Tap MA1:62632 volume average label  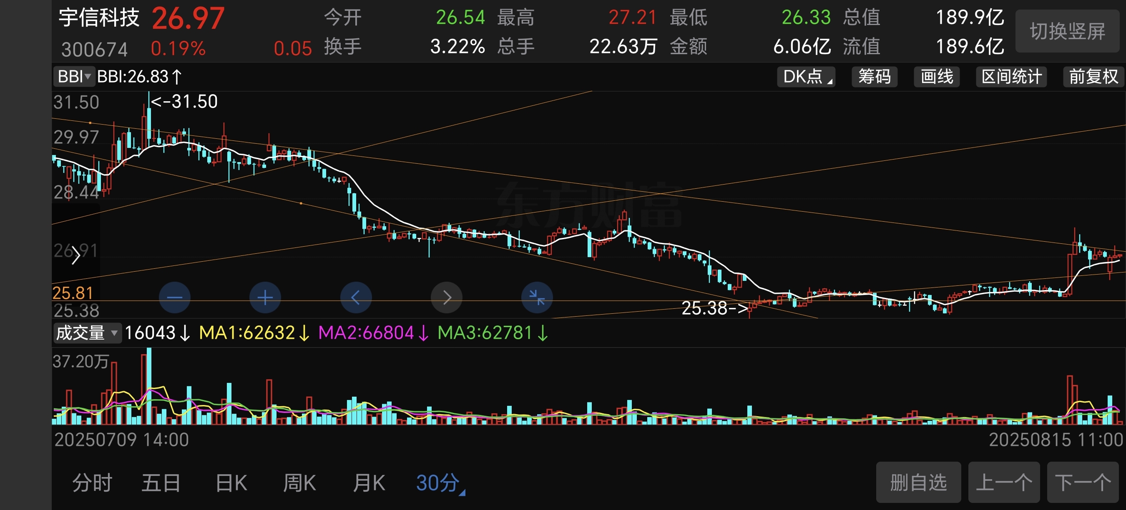pyautogui.click(x=254, y=333)
